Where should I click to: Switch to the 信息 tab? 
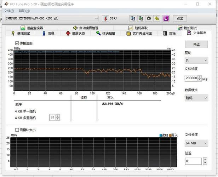tap(48, 33)
